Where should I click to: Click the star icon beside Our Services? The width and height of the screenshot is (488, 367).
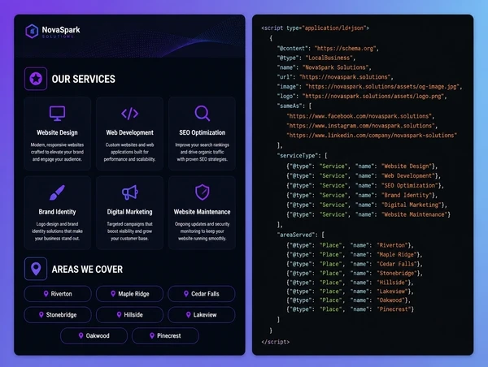pyautogui.click(x=36, y=79)
